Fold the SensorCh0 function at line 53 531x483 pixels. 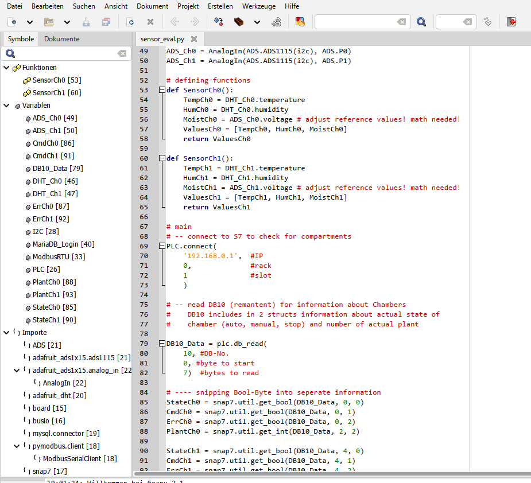pos(161,90)
